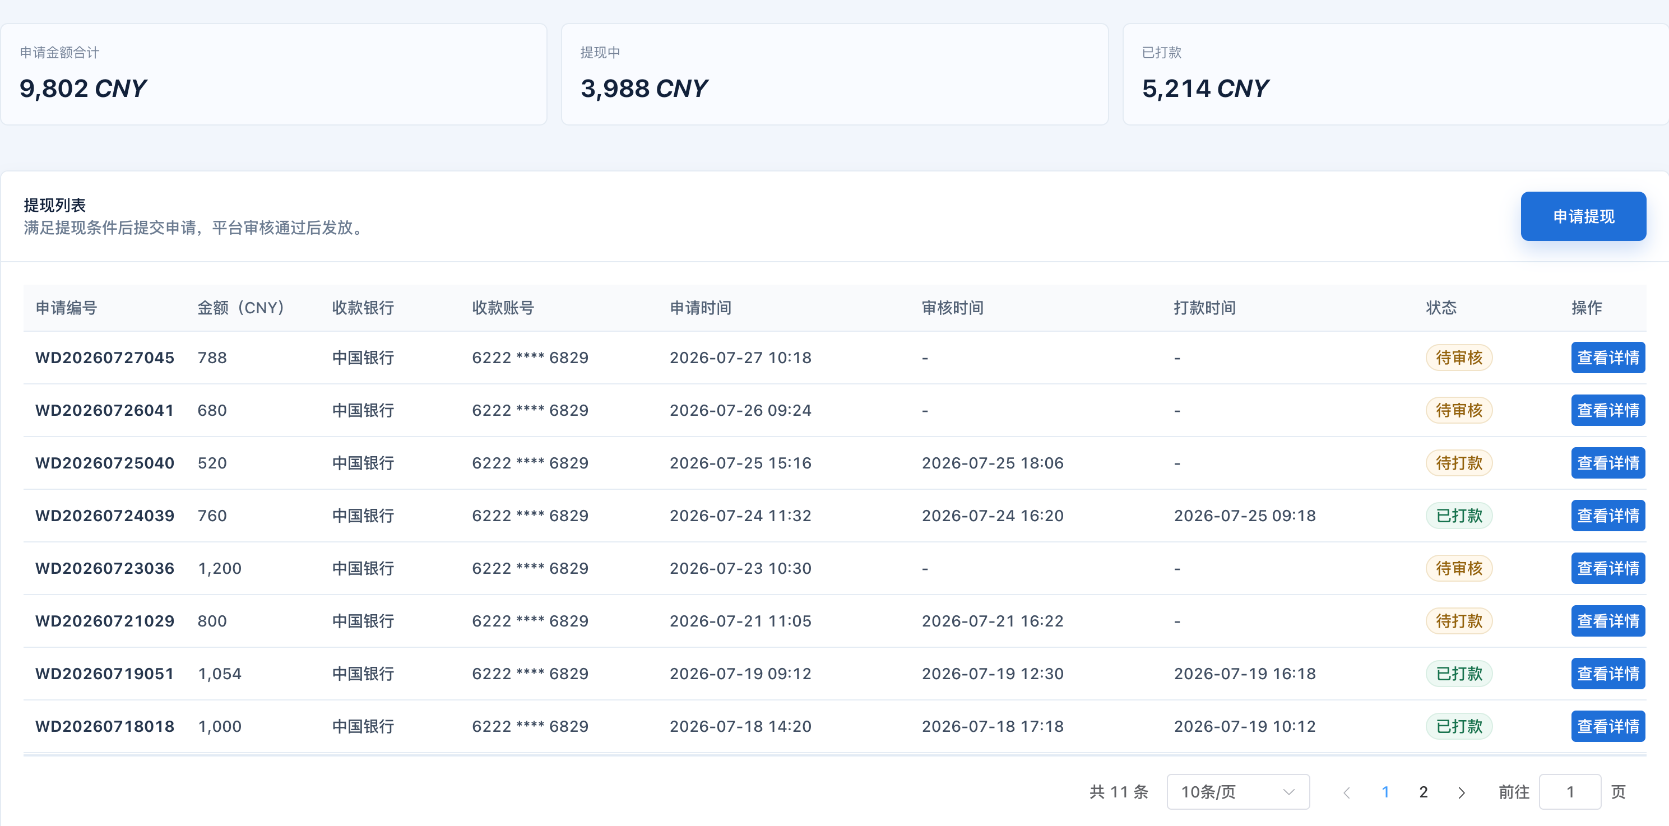1669x826 pixels.
Task: Click 已打款 status of WD20260724039
Action: (1458, 516)
